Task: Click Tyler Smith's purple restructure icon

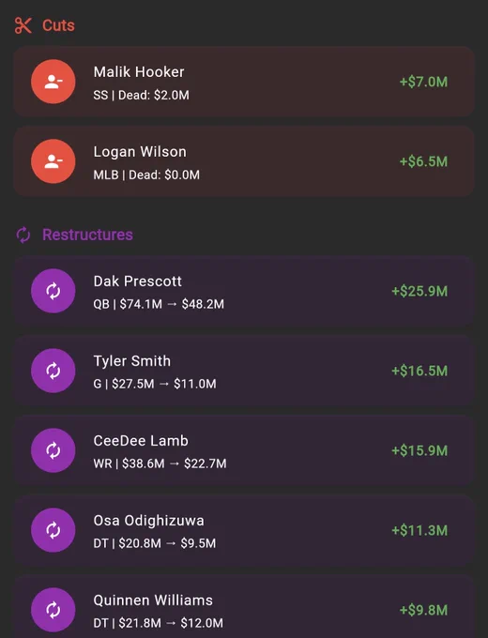Action: 53,371
